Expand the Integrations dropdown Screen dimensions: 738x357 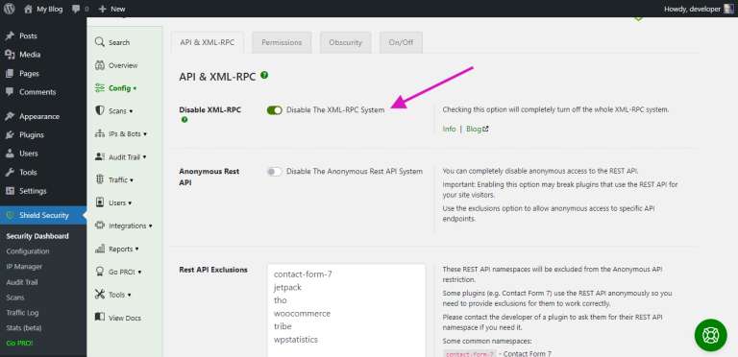150,226
